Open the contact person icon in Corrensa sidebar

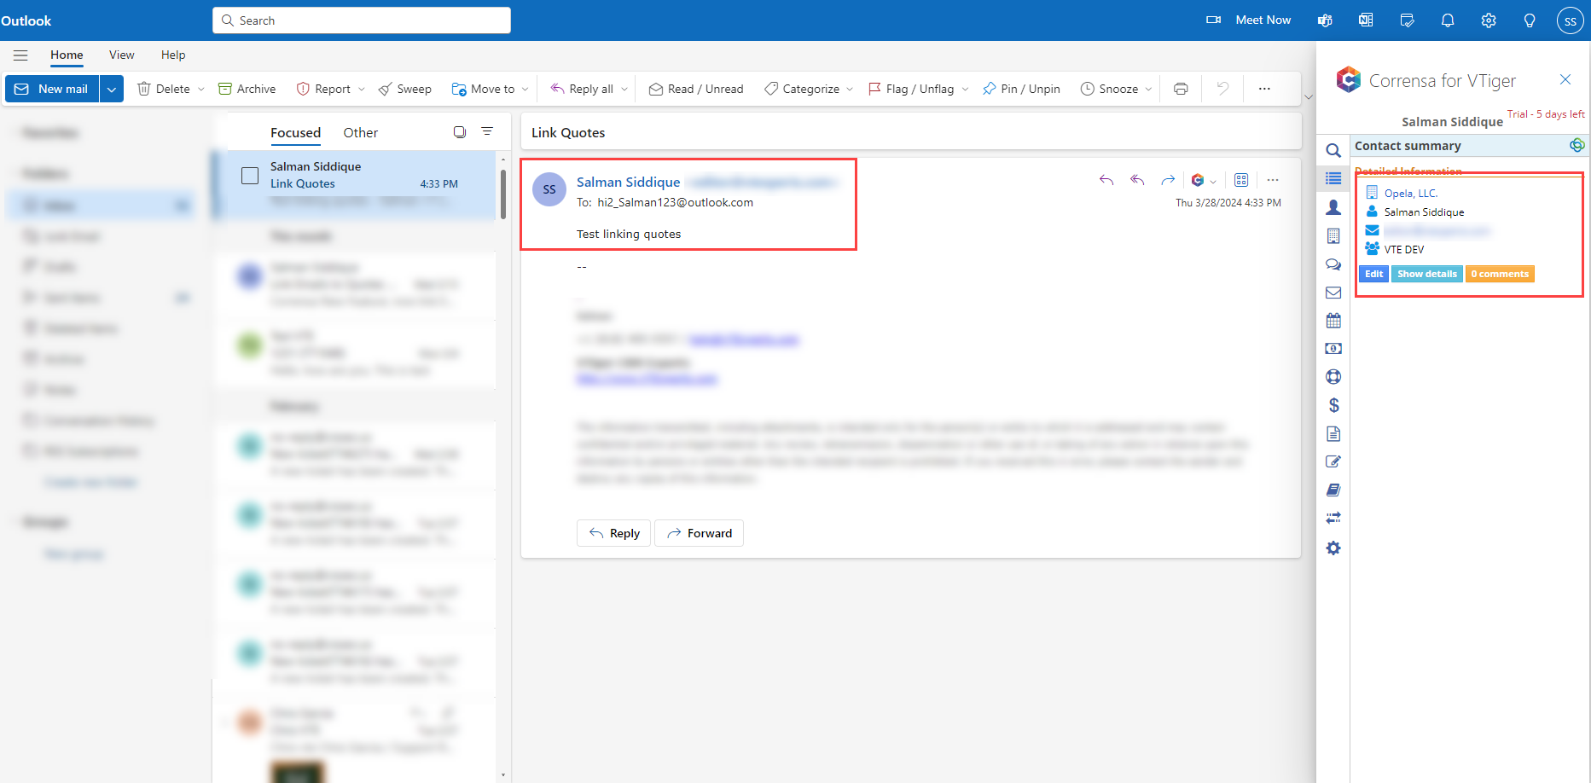point(1333,207)
